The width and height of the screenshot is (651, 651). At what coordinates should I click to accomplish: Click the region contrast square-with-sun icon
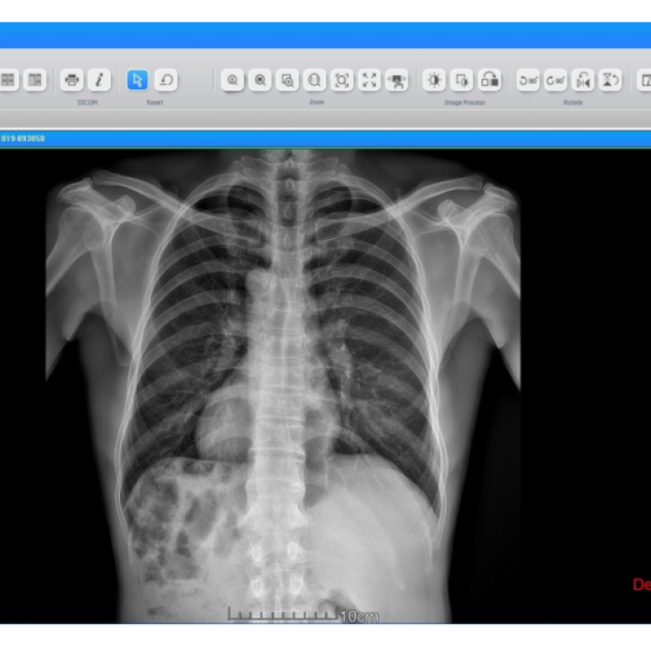(461, 80)
